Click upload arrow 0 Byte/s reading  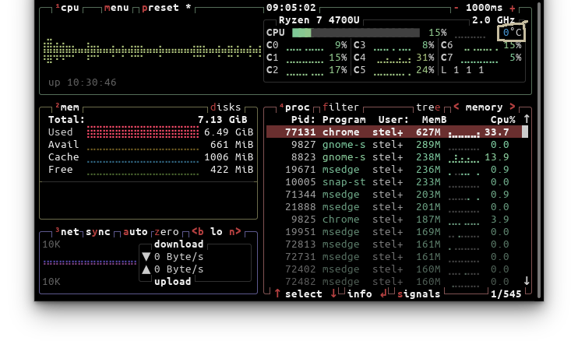(x=173, y=269)
